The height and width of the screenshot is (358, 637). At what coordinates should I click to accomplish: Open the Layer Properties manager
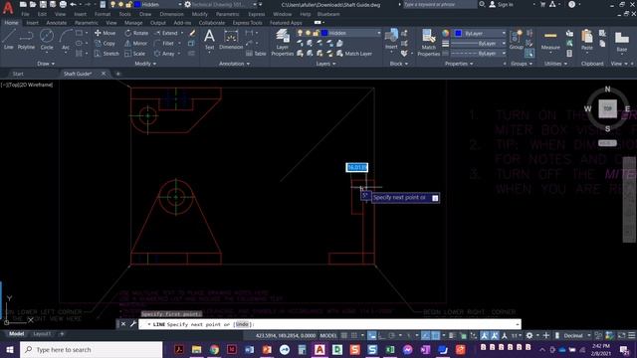pos(283,43)
